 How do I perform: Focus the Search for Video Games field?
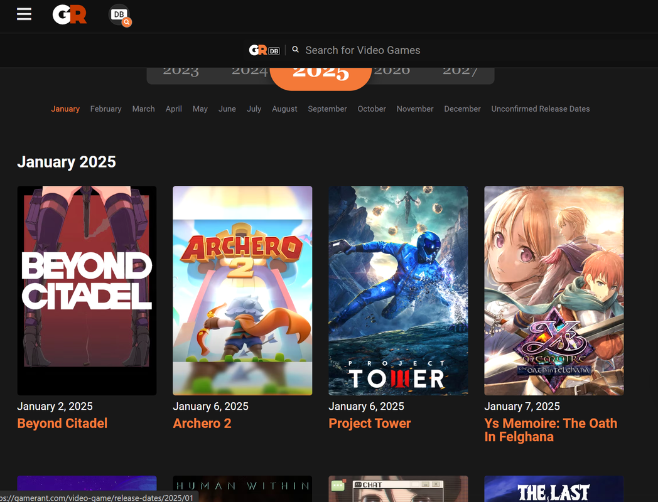(362, 50)
